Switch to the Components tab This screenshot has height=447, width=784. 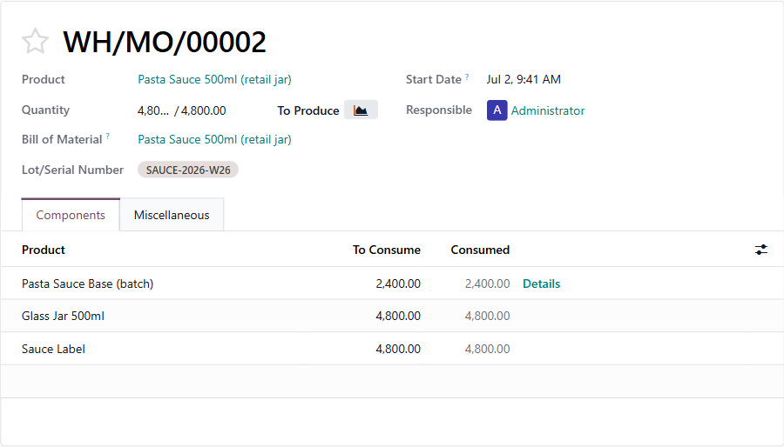(x=71, y=215)
